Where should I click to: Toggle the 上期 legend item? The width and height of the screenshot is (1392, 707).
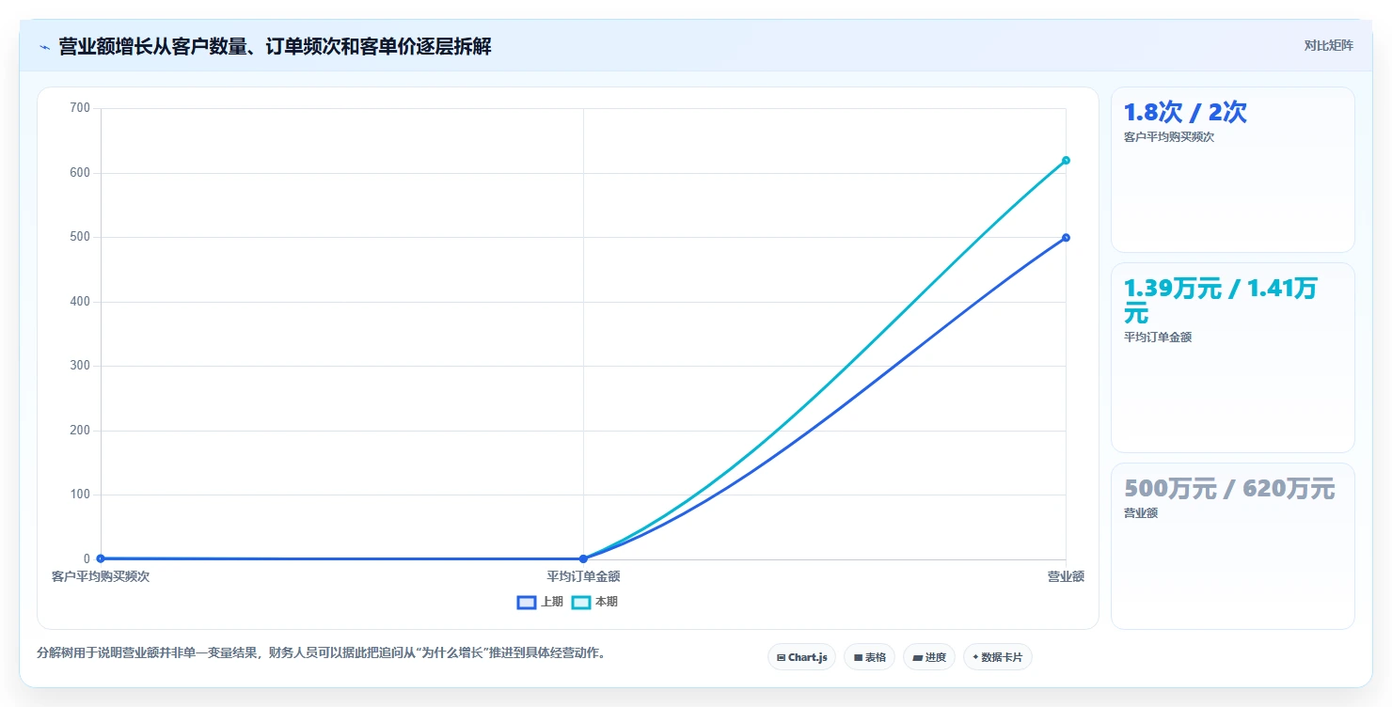click(x=541, y=602)
